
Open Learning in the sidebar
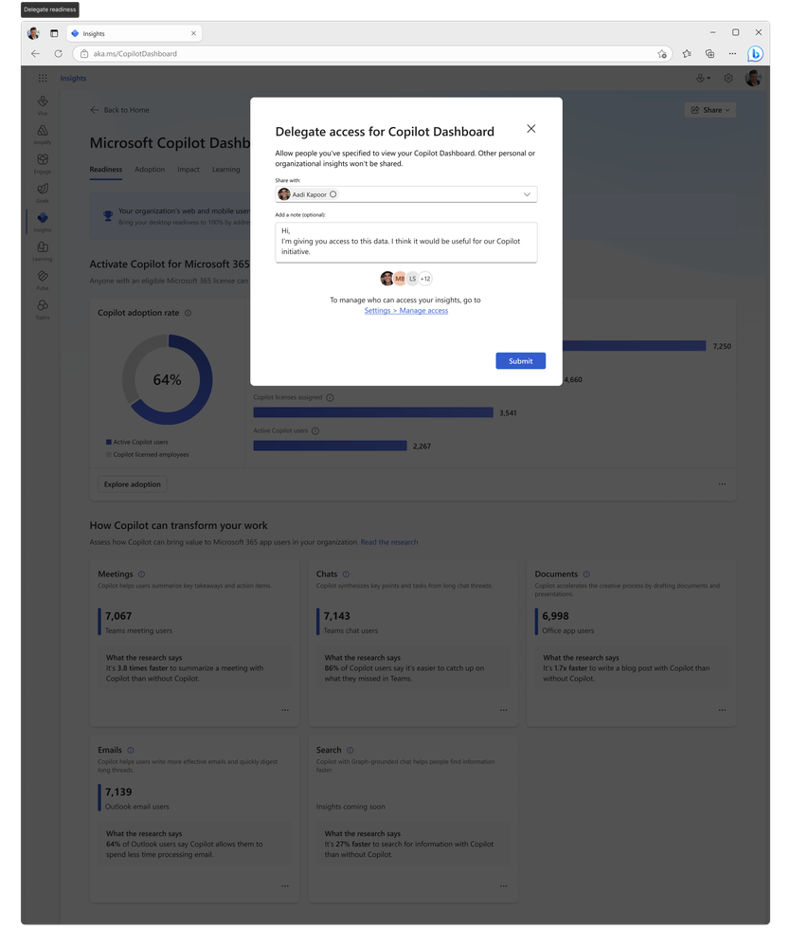pyautogui.click(x=43, y=250)
